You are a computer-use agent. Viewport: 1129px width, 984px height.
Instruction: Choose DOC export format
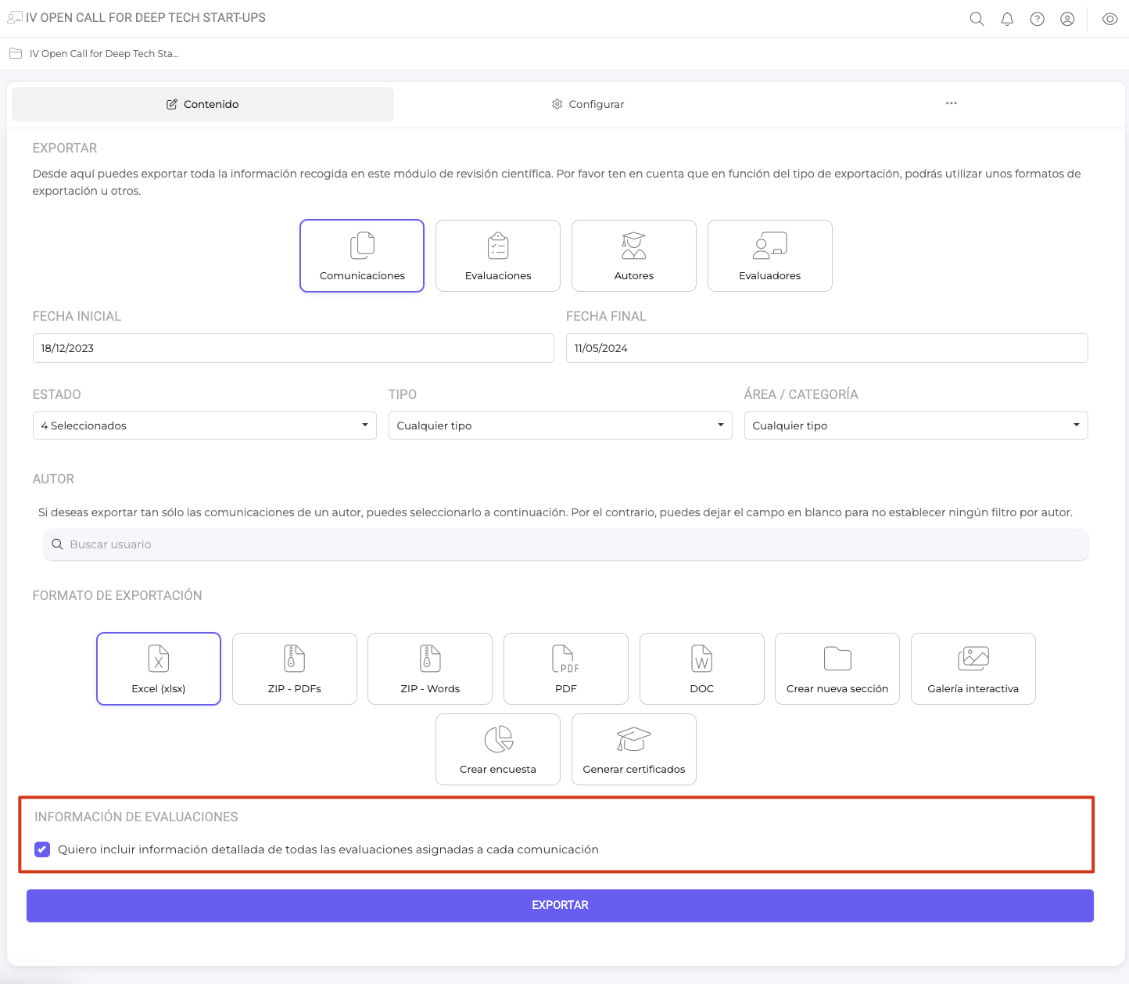[x=702, y=669]
